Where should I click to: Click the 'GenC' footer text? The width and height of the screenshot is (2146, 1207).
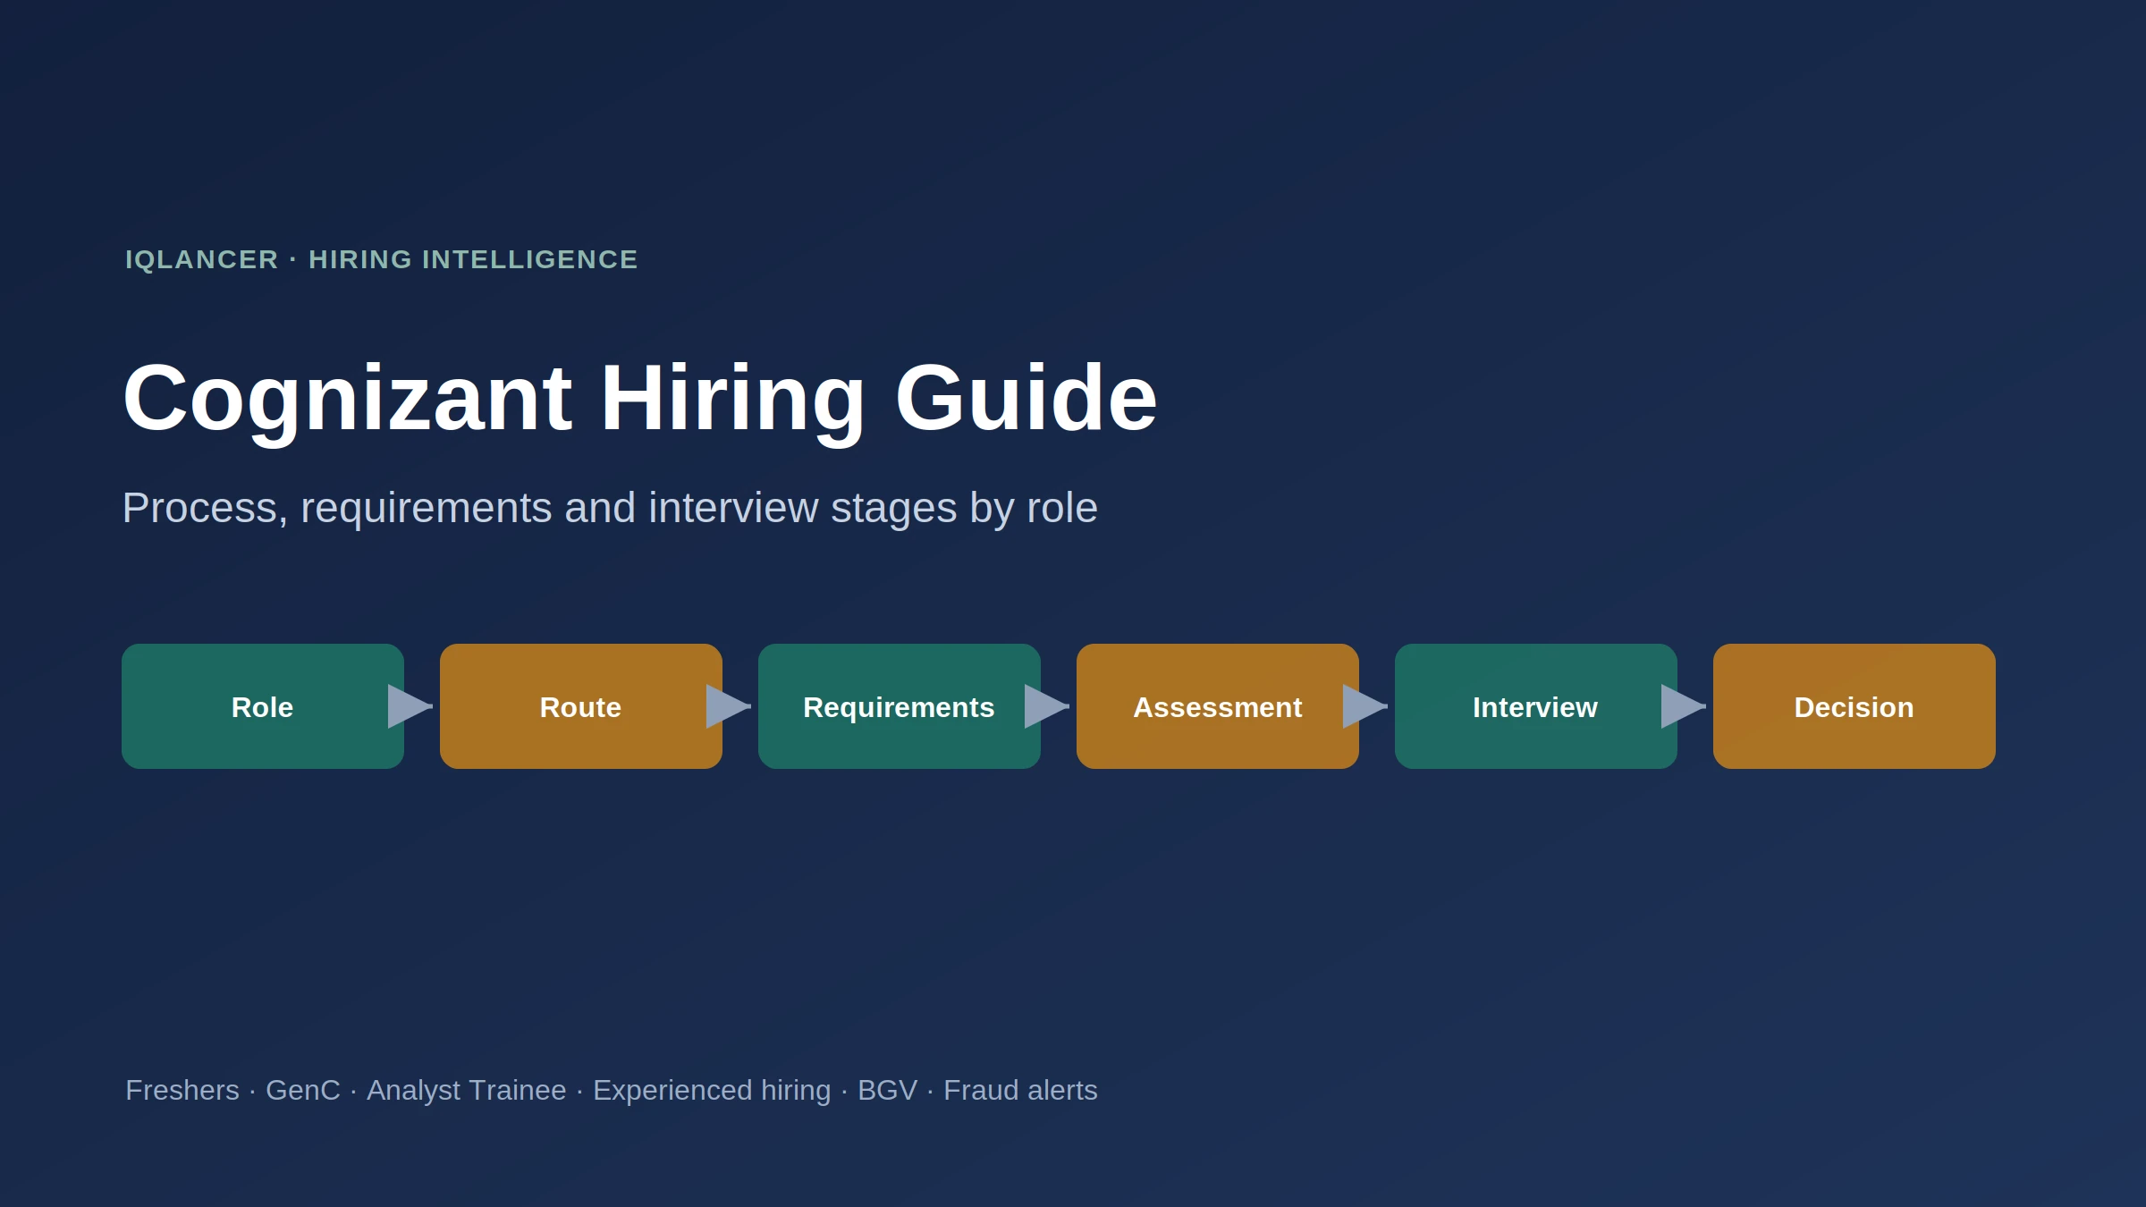303,1090
